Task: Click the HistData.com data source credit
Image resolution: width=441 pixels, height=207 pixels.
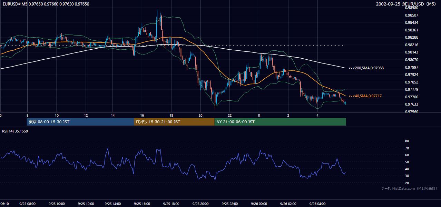Action: 409,188
